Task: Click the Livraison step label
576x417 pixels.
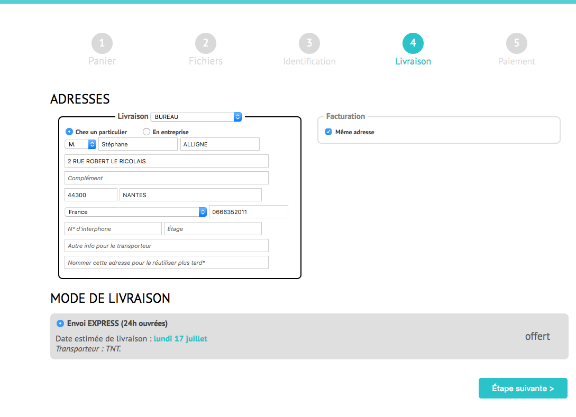Action: point(413,61)
